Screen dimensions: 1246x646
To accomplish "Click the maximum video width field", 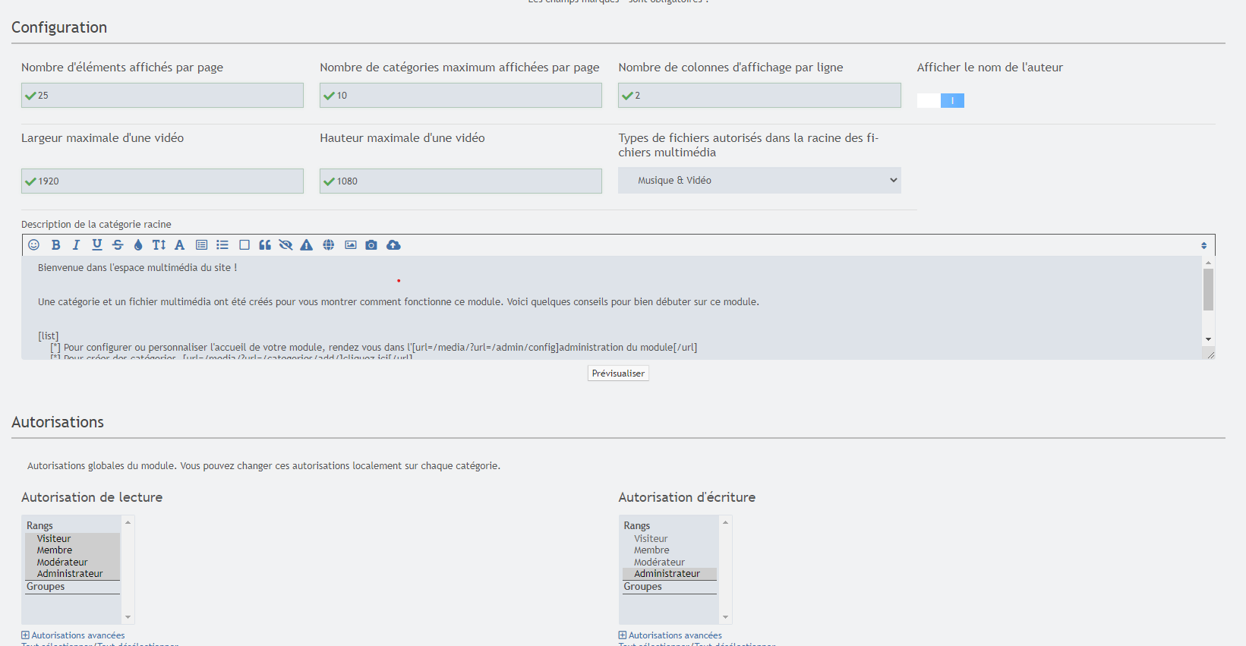I will (x=162, y=181).
